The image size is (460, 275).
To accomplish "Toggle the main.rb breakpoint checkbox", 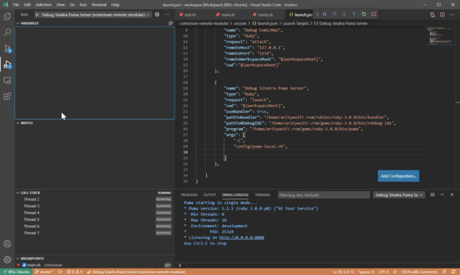I will 24,265.
